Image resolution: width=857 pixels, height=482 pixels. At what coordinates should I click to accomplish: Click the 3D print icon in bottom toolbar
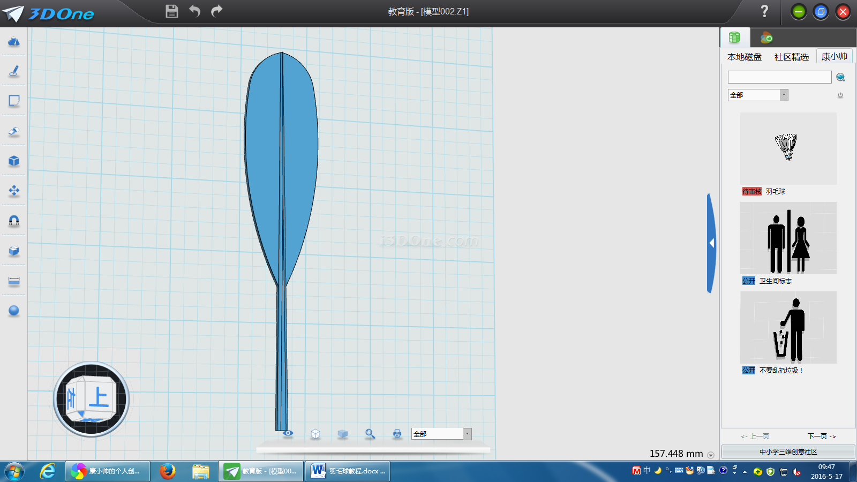(397, 434)
